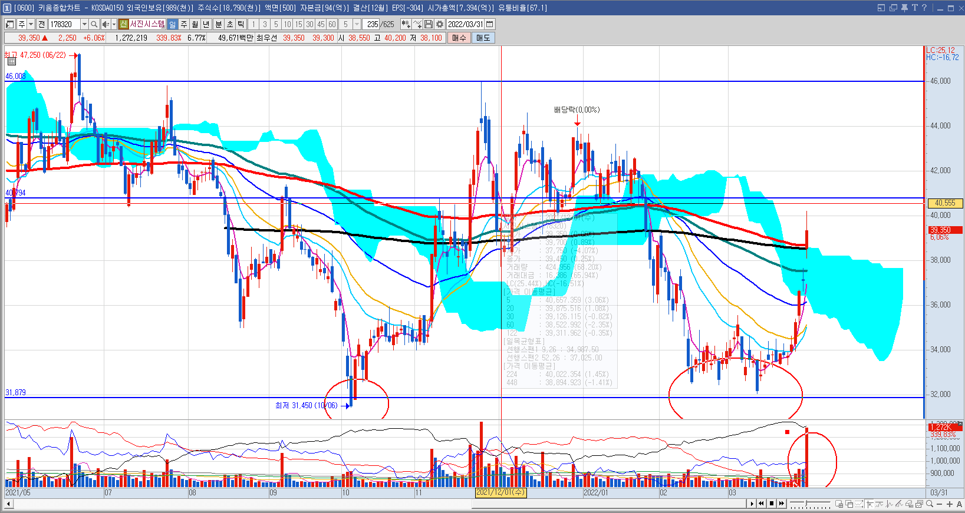Expand the interval value 5 dropdown arrow
The width and height of the screenshot is (965, 513).
(357, 24)
